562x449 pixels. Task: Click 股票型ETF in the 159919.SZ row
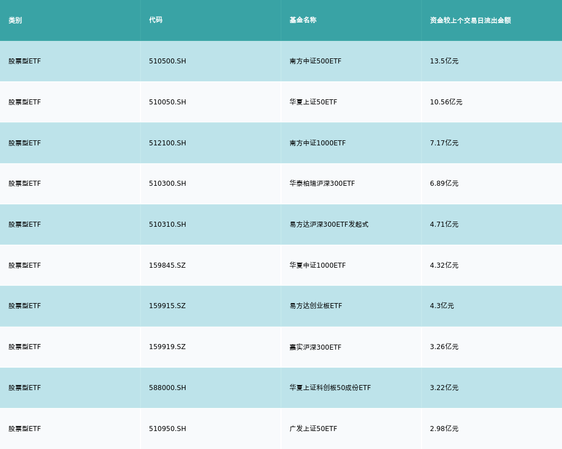25,347
